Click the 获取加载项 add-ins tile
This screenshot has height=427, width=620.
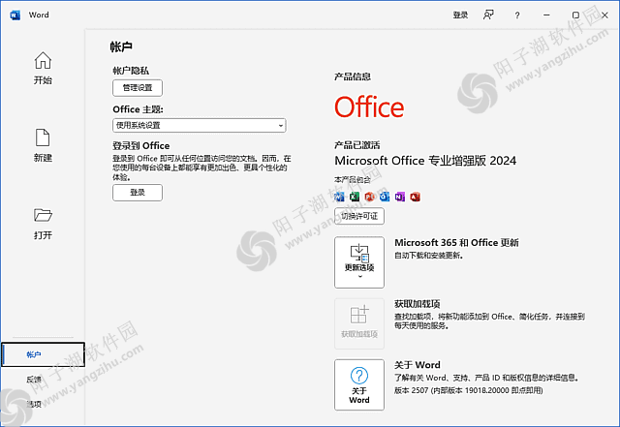[359, 323]
